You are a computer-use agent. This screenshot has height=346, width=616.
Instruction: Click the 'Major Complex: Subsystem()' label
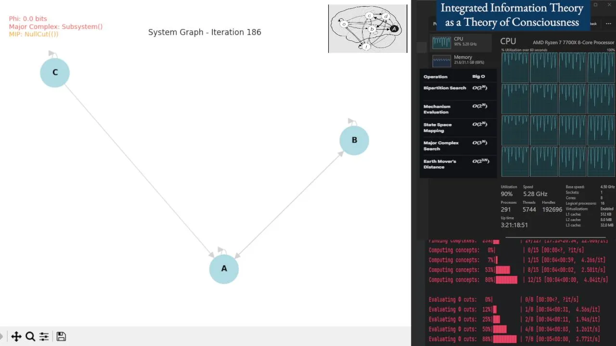[x=56, y=26]
